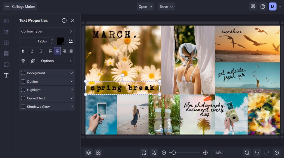Image resolution: width=284 pixels, height=158 pixels.
Task: Open the Layers panel icon
Action: (88, 153)
